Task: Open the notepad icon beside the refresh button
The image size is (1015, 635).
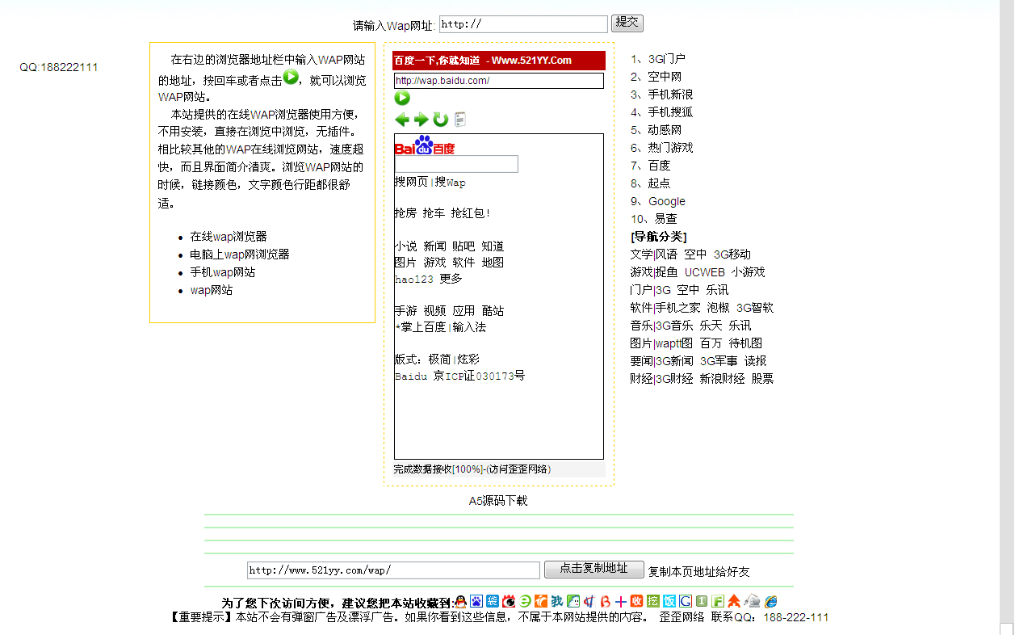Action: click(459, 120)
